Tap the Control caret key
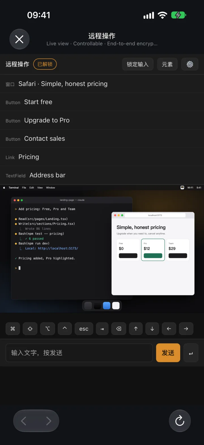 tap(65, 329)
